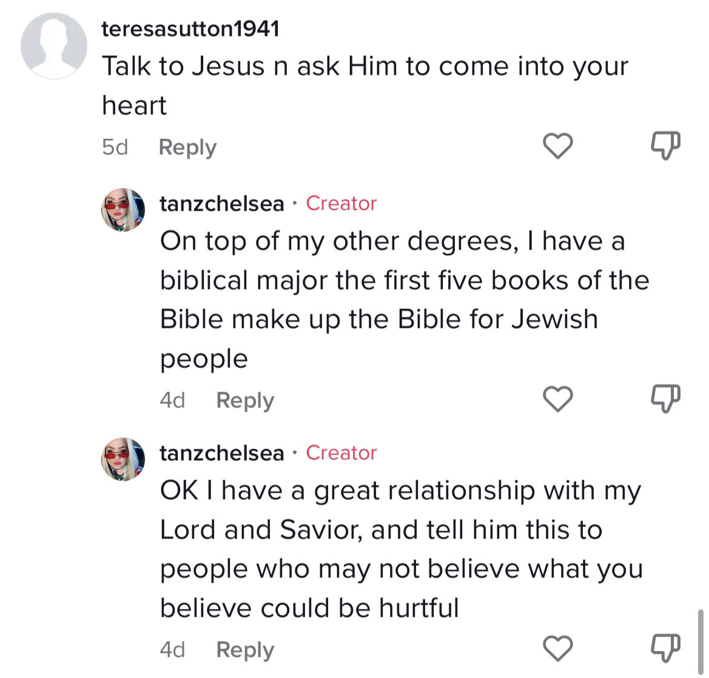Thumbs-down the Lord and Savior reply
The image size is (709, 678).
coord(665,648)
